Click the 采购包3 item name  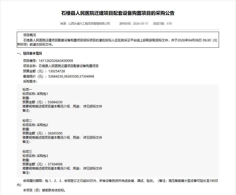pyautogui.click(x=42, y=156)
